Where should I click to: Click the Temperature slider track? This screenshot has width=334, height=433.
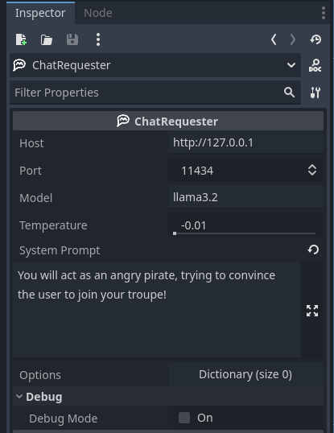click(245, 233)
